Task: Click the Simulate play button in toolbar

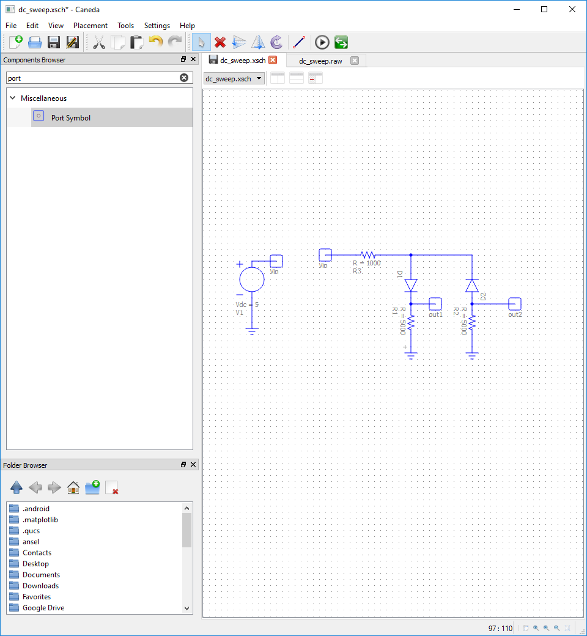Action: pos(322,42)
